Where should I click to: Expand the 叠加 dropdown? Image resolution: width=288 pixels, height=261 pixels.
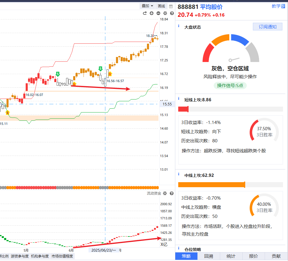tap(147, 6)
